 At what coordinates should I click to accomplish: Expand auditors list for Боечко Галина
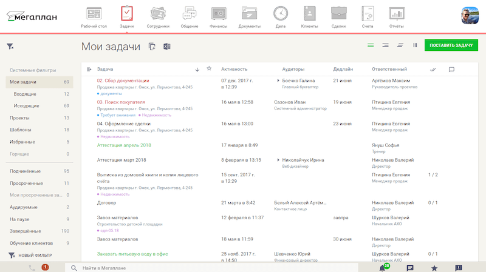pos(278,81)
